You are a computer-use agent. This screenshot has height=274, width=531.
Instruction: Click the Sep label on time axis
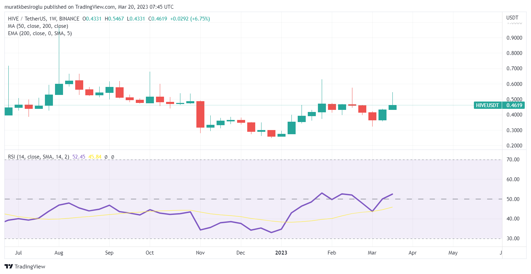pyautogui.click(x=109, y=253)
